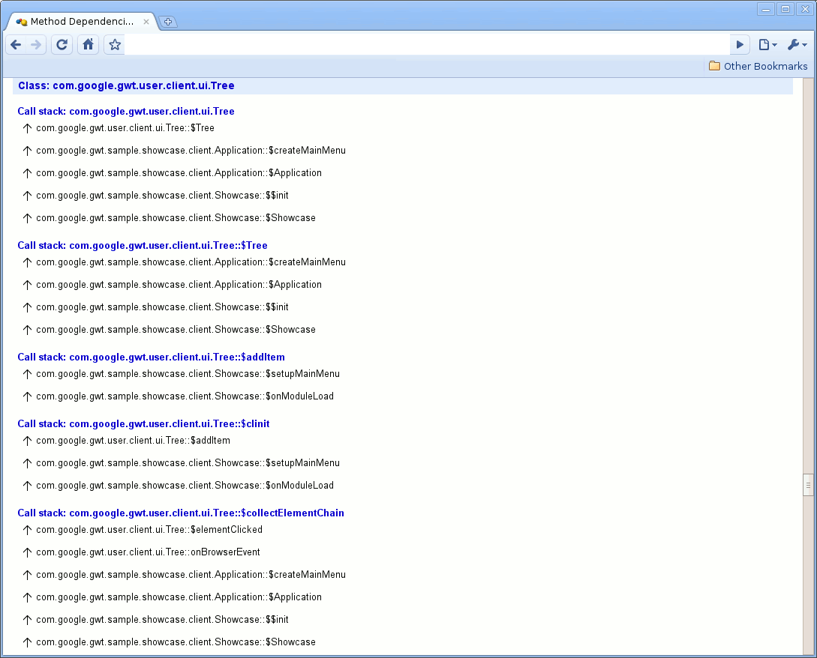This screenshot has width=817, height=658.
Task: Click the Tree::$addItem row under $clinit
Action: [x=133, y=441]
